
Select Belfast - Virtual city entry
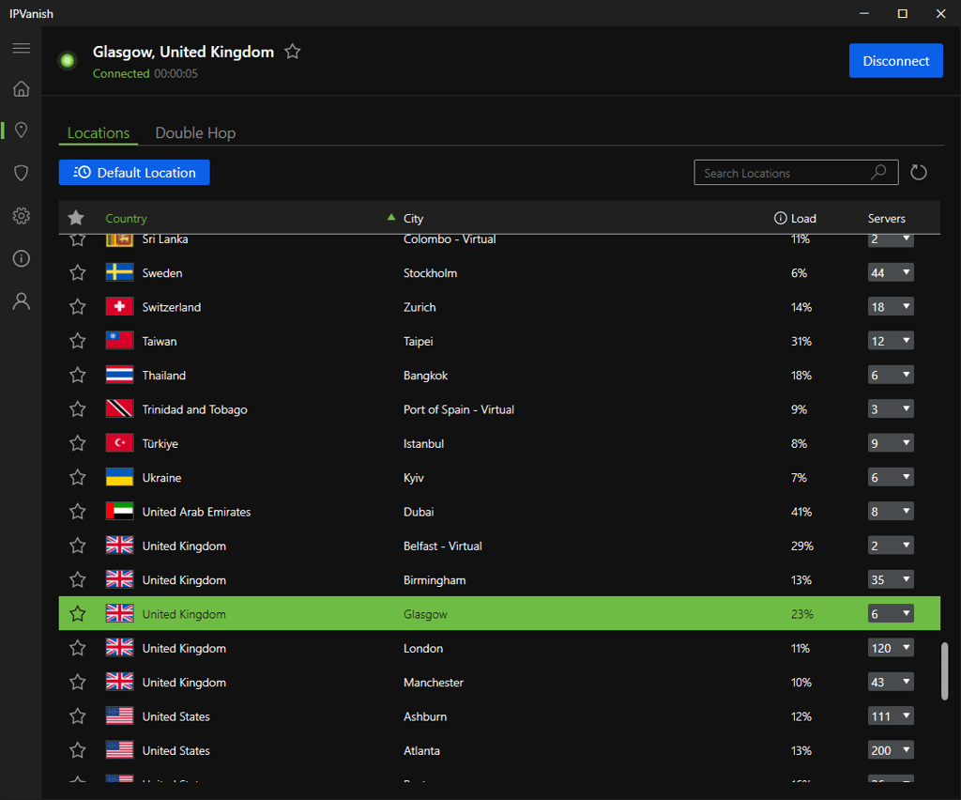[x=443, y=546]
